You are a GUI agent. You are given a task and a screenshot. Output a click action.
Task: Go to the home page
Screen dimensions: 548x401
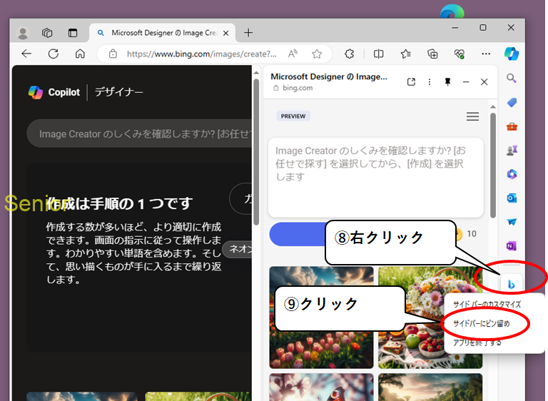click(x=80, y=54)
